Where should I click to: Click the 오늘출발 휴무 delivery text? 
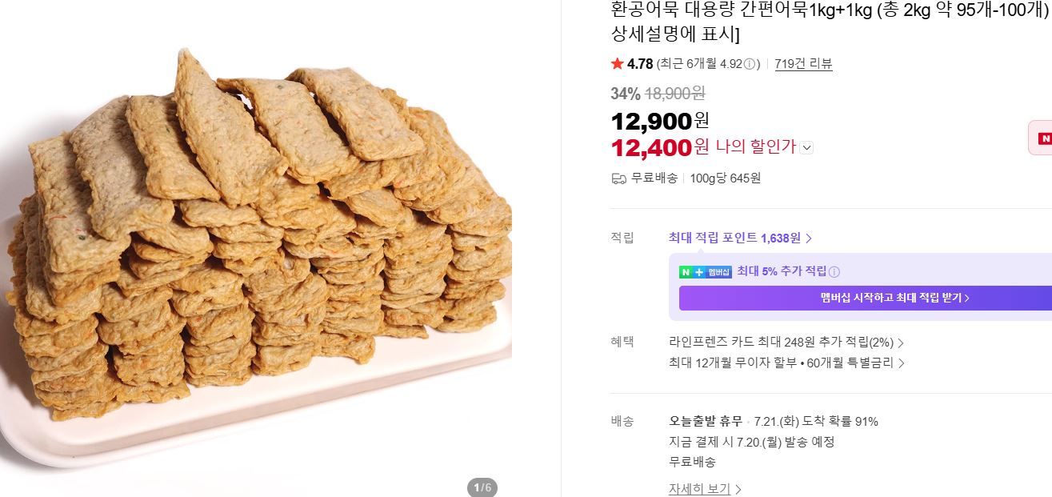click(706, 422)
